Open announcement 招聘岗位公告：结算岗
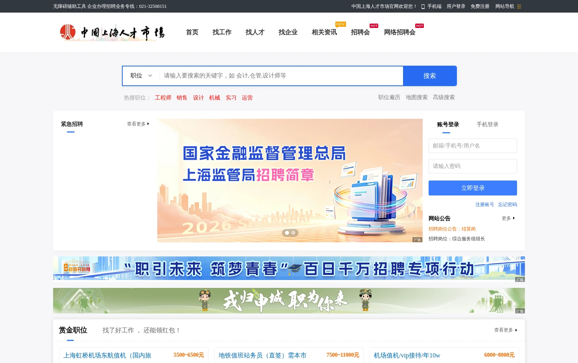 452,229
